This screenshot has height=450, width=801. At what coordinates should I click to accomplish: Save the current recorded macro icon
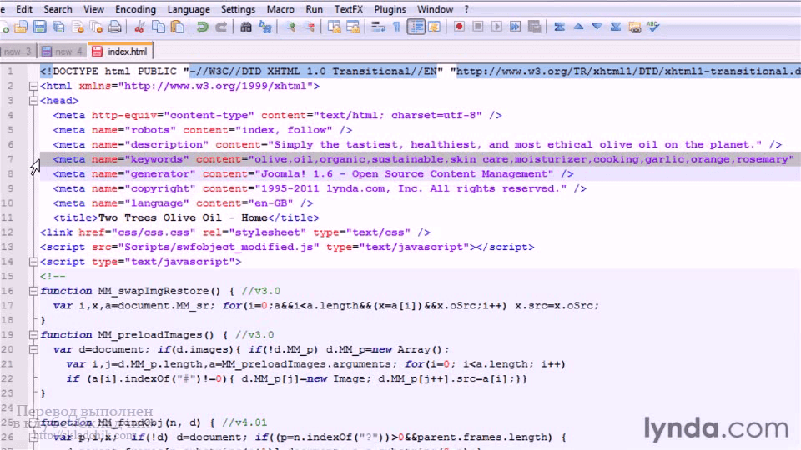pos(534,27)
